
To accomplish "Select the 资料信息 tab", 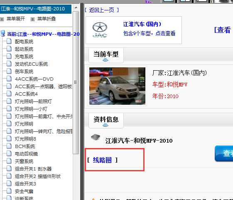I will click(106, 121).
